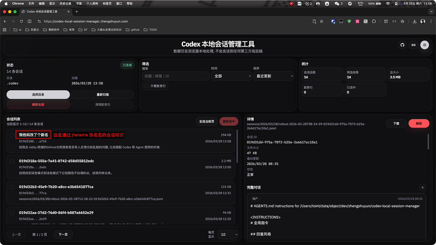Click the 清理脏索引 button
This screenshot has height=245, width=436.
pos(103,105)
